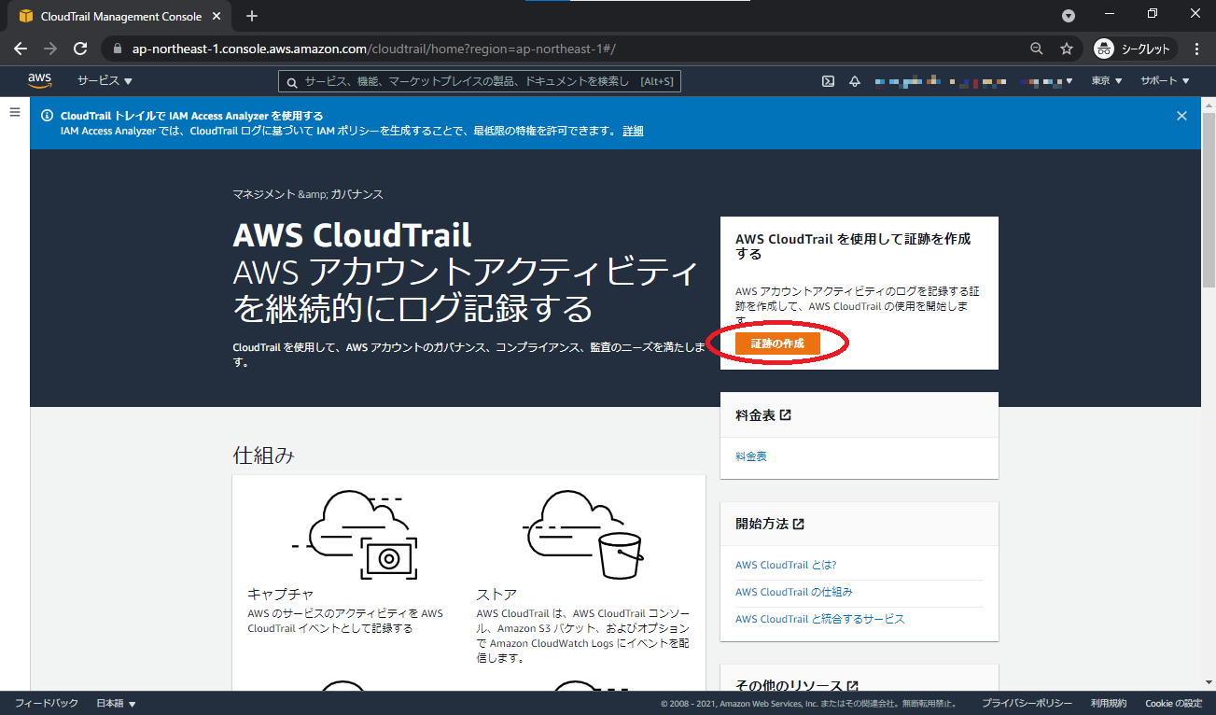Open the left navigation hamburger menu
This screenshot has width=1216, height=715.
[x=15, y=112]
